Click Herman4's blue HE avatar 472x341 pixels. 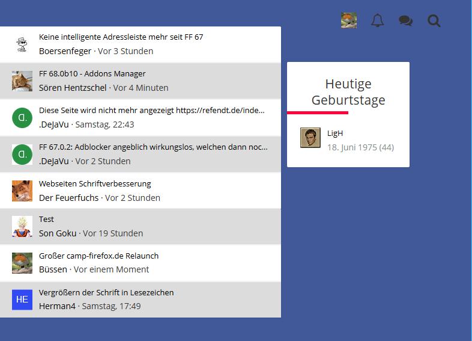click(22, 300)
